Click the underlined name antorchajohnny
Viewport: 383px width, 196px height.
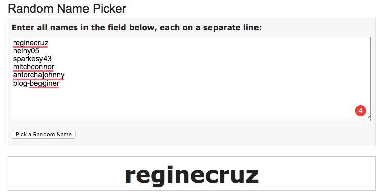38,75
